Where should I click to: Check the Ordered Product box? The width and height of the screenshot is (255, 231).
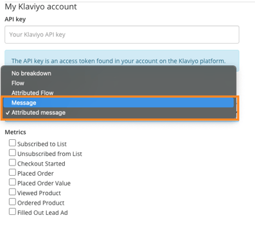pyautogui.click(x=12, y=201)
